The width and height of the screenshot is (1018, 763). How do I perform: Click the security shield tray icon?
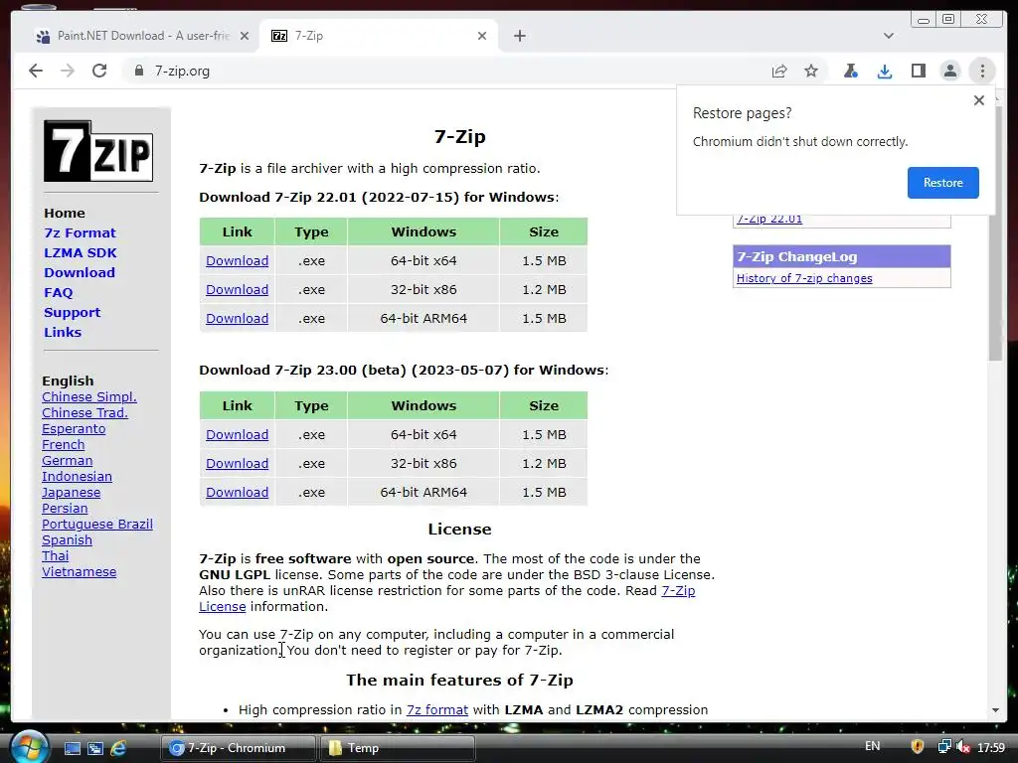(x=917, y=747)
